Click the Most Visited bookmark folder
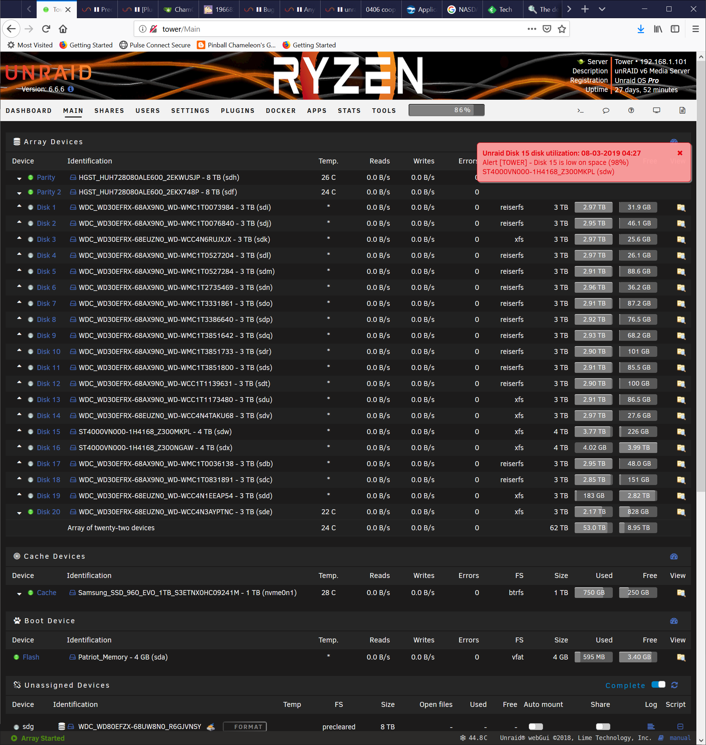 point(30,45)
